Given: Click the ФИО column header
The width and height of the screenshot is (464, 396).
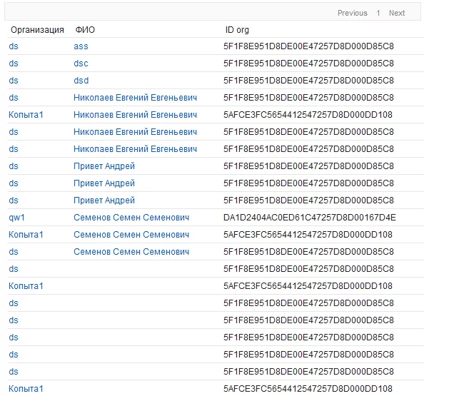Looking at the screenshot, I should click(85, 30).
